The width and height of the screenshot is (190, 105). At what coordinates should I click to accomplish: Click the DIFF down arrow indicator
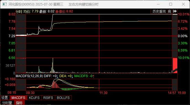pos(57,76)
